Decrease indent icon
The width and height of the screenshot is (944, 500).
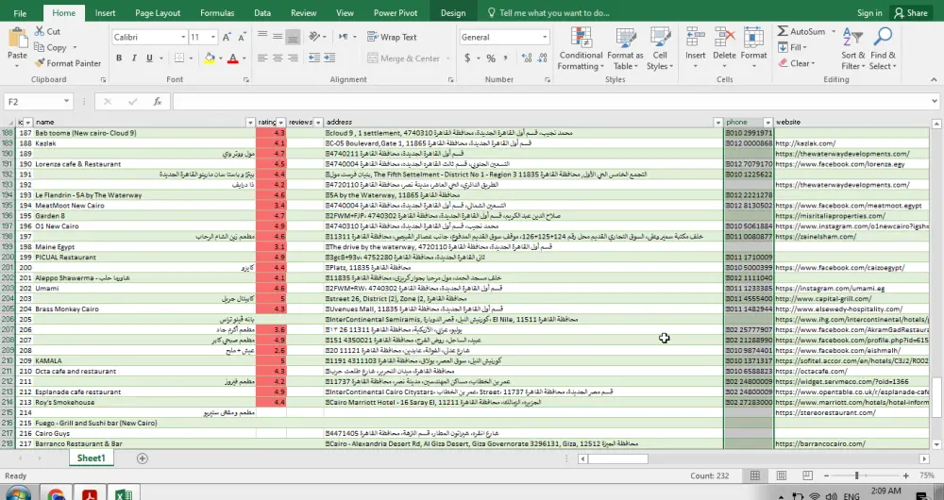(314, 58)
